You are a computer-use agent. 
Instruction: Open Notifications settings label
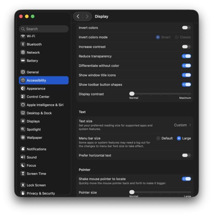[36, 149]
